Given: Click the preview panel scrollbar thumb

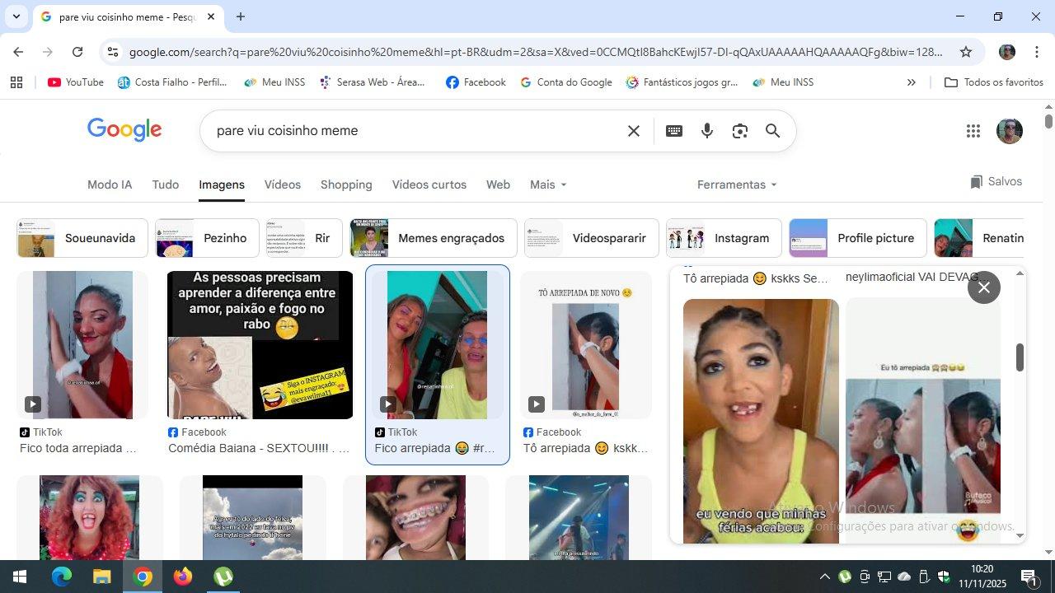Looking at the screenshot, I should point(1020,357).
